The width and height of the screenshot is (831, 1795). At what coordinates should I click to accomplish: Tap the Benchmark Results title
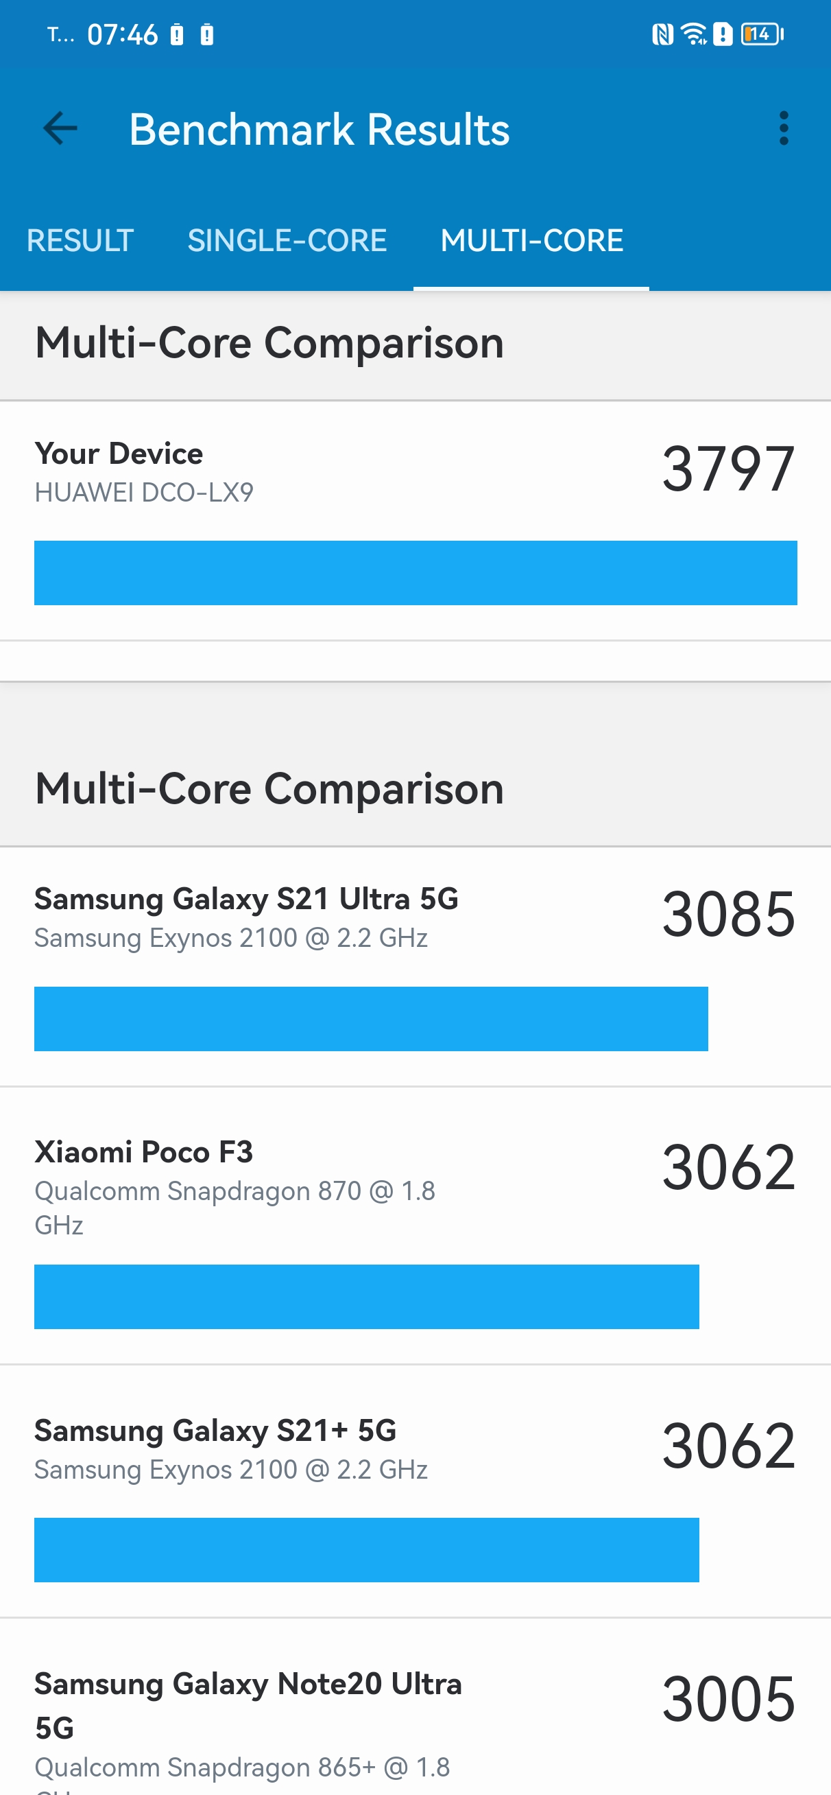(319, 130)
